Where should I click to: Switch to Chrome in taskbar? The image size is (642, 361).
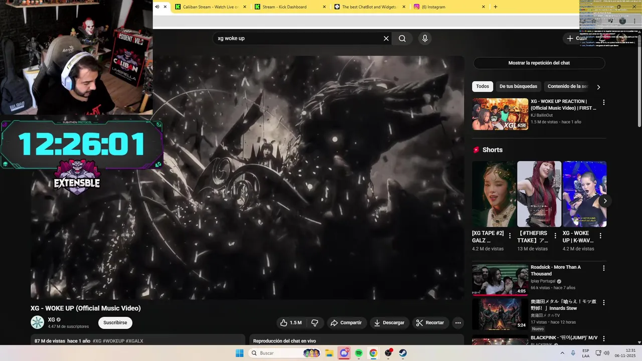tap(373, 353)
